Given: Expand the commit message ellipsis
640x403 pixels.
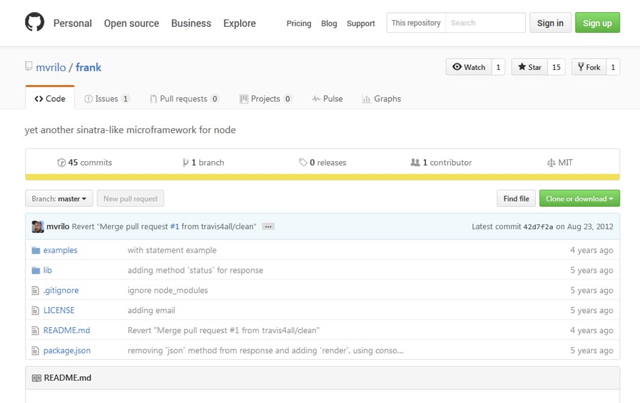Looking at the screenshot, I should [268, 226].
